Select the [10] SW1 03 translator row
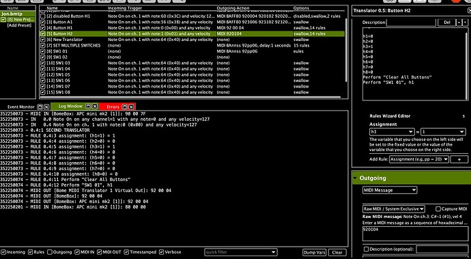The width and height of the screenshot is (471, 259). pos(192,63)
